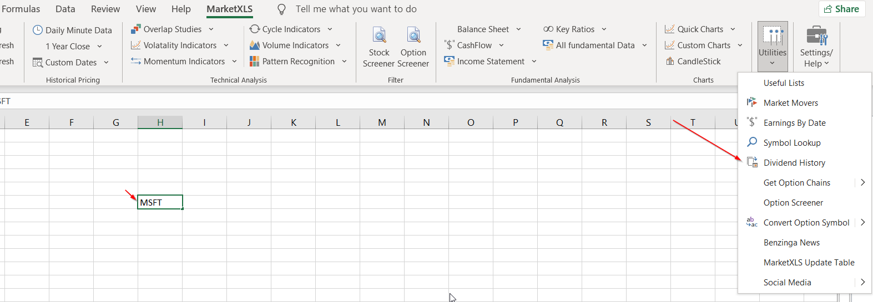Screen dimensions: 873x302
Task: Click the formula bar
Action: click(x=369, y=101)
